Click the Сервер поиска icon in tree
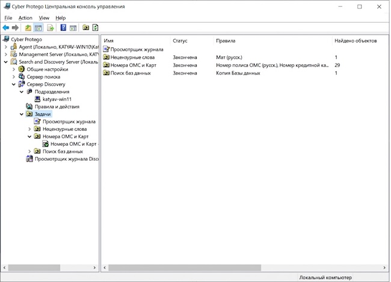 point(22,77)
